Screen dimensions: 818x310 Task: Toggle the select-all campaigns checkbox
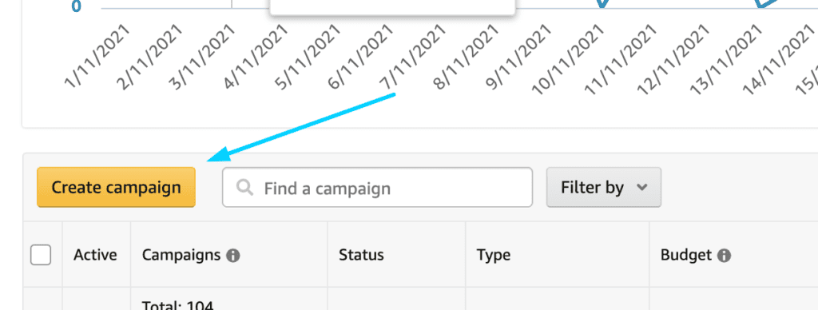coord(41,255)
